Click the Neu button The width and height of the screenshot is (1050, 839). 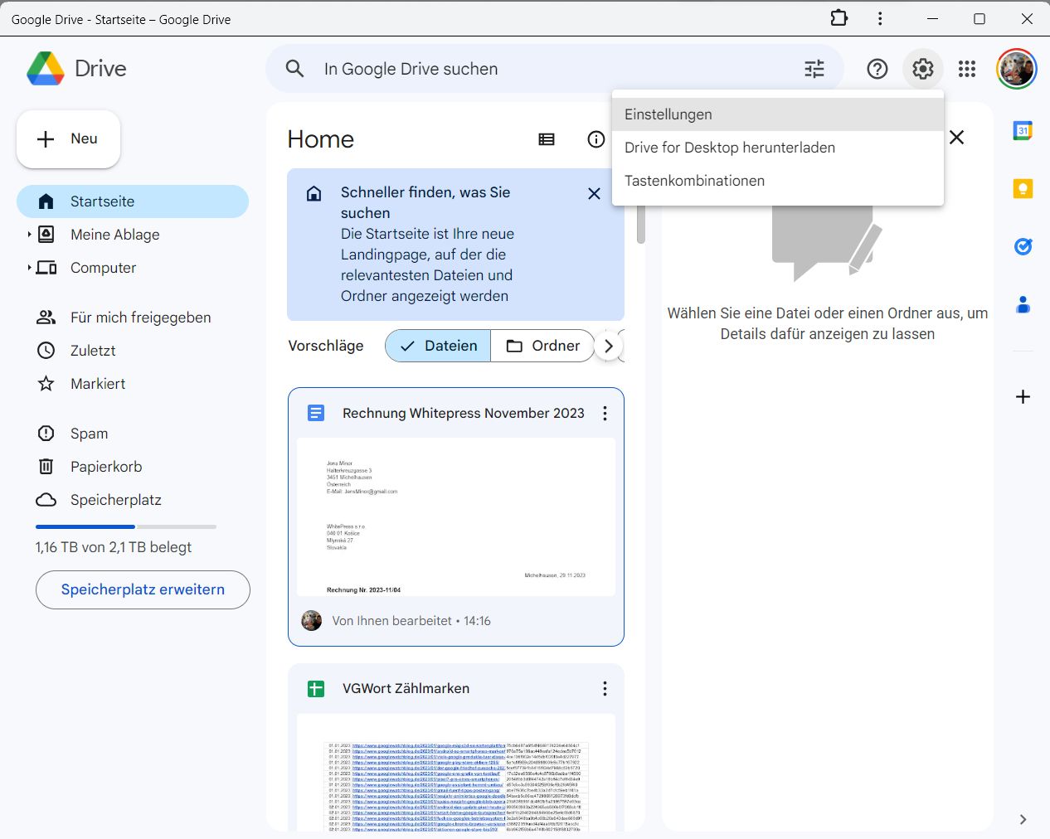coord(69,139)
